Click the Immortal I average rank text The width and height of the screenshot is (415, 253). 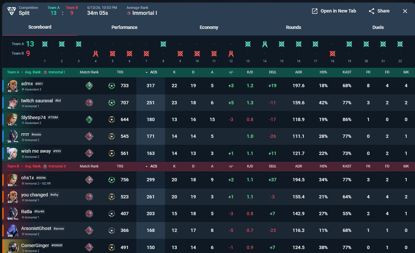coord(145,13)
